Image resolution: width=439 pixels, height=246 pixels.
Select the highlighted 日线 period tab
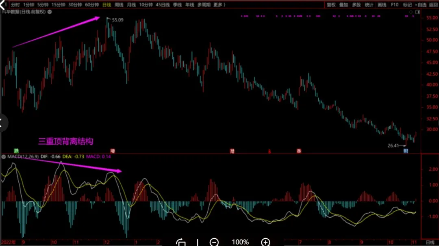[x=106, y=5]
